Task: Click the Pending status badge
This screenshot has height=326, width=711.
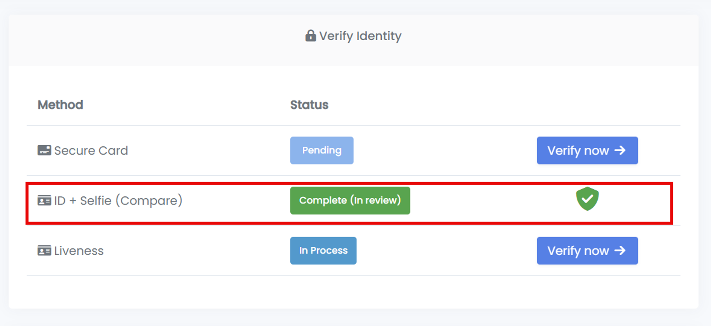Action: (x=321, y=150)
